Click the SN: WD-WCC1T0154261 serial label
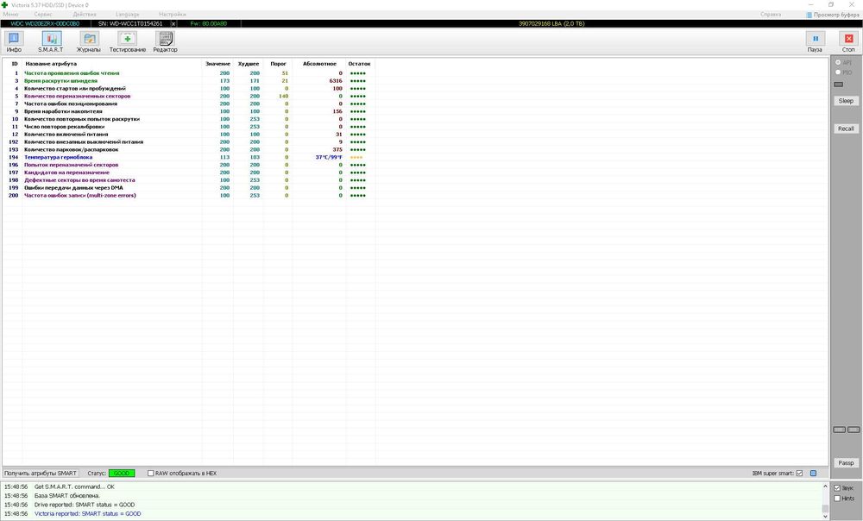Viewport: 863px width, 521px height. pyautogui.click(x=130, y=23)
